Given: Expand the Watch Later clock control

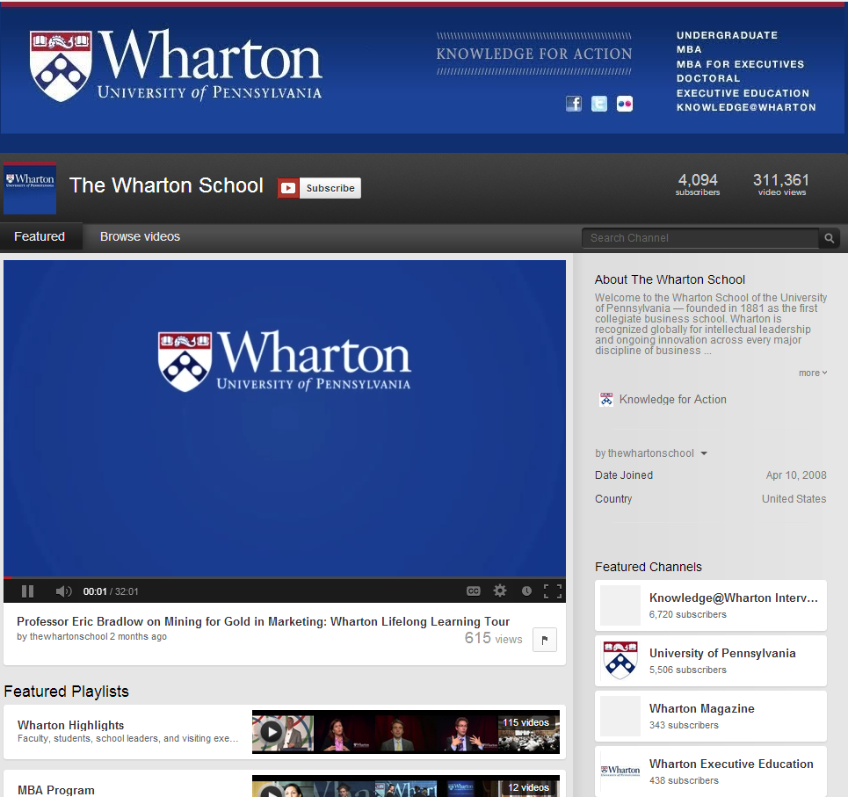Looking at the screenshot, I should tap(526, 591).
